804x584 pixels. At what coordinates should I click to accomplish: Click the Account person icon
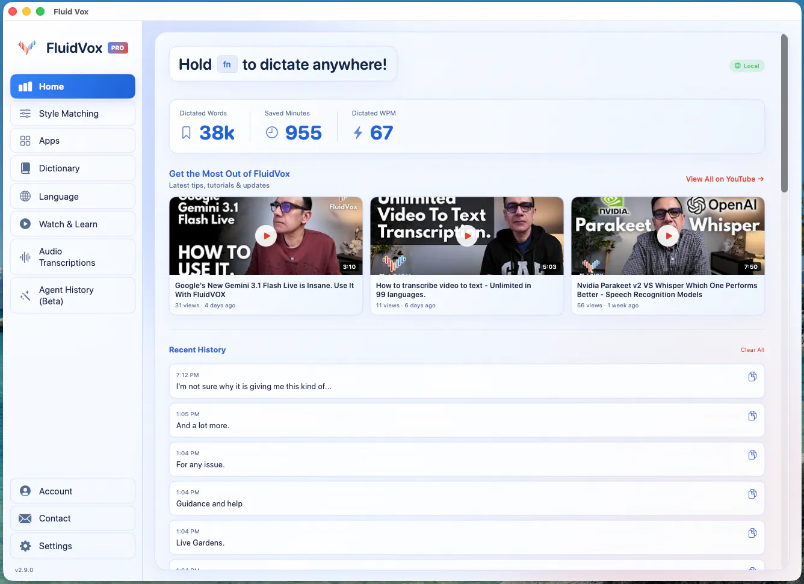(x=25, y=491)
